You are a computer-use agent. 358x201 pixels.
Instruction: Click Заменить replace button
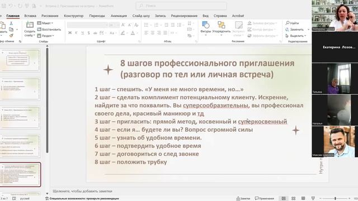295,30
